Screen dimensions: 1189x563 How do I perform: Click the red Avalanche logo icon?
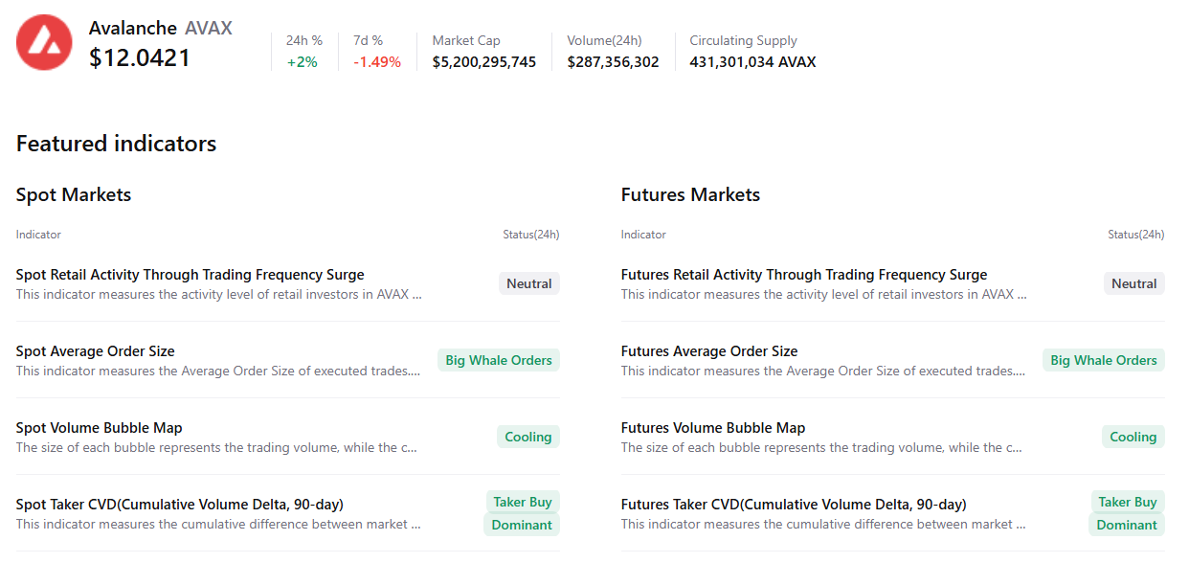(x=44, y=42)
